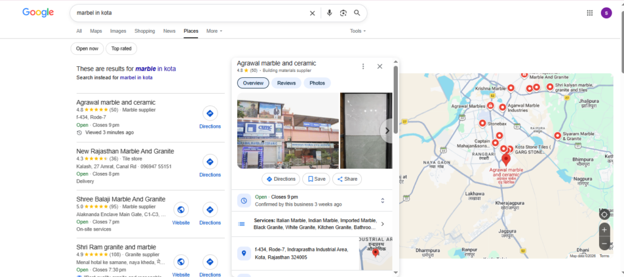Select the Overview tab in panel
Image resolution: width=624 pixels, height=277 pixels.
(253, 83)
